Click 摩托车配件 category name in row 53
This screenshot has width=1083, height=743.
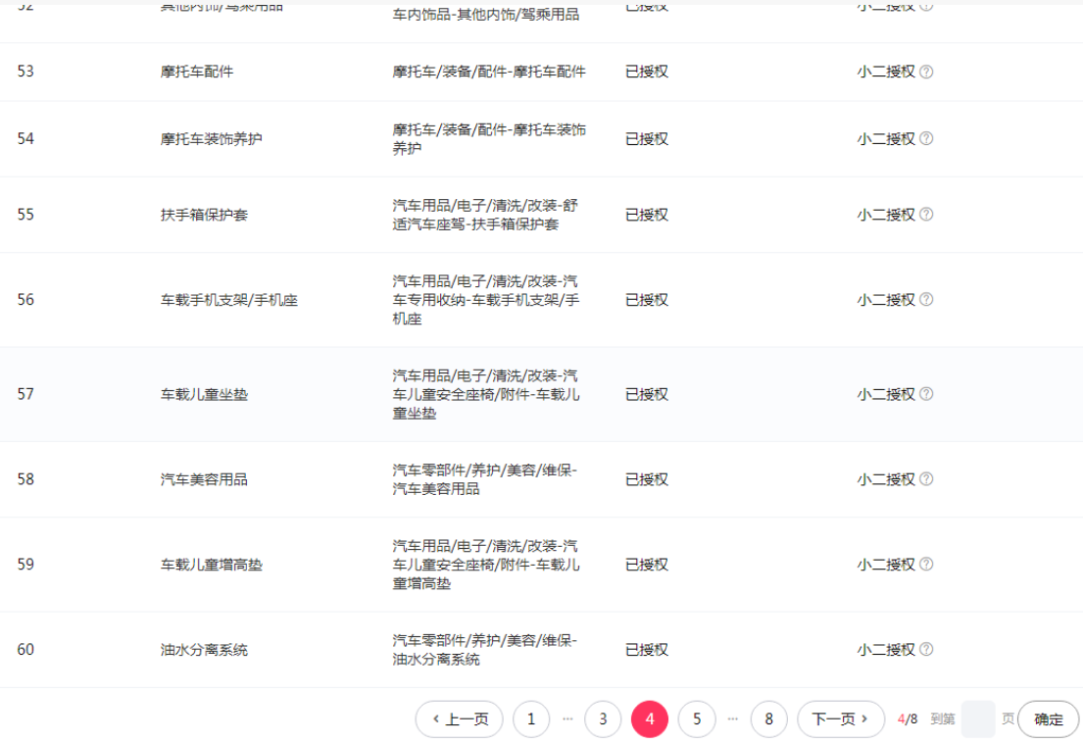pos(197,72)
